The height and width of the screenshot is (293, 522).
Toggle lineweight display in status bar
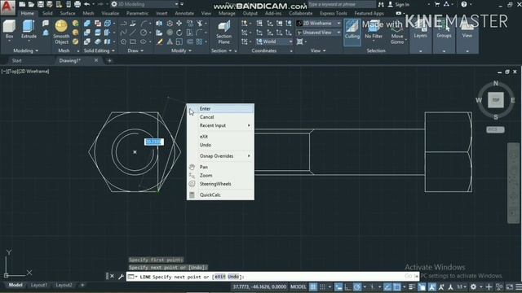coord(412,286)
